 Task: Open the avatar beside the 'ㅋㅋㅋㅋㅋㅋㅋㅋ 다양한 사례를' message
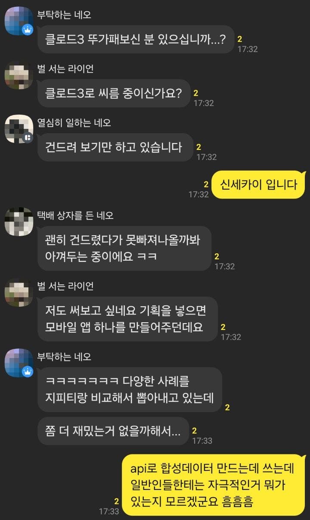pyautogui.click(x=19, y=363)
